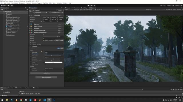Click the Mute Audio button in Game view

coord(169,10)
